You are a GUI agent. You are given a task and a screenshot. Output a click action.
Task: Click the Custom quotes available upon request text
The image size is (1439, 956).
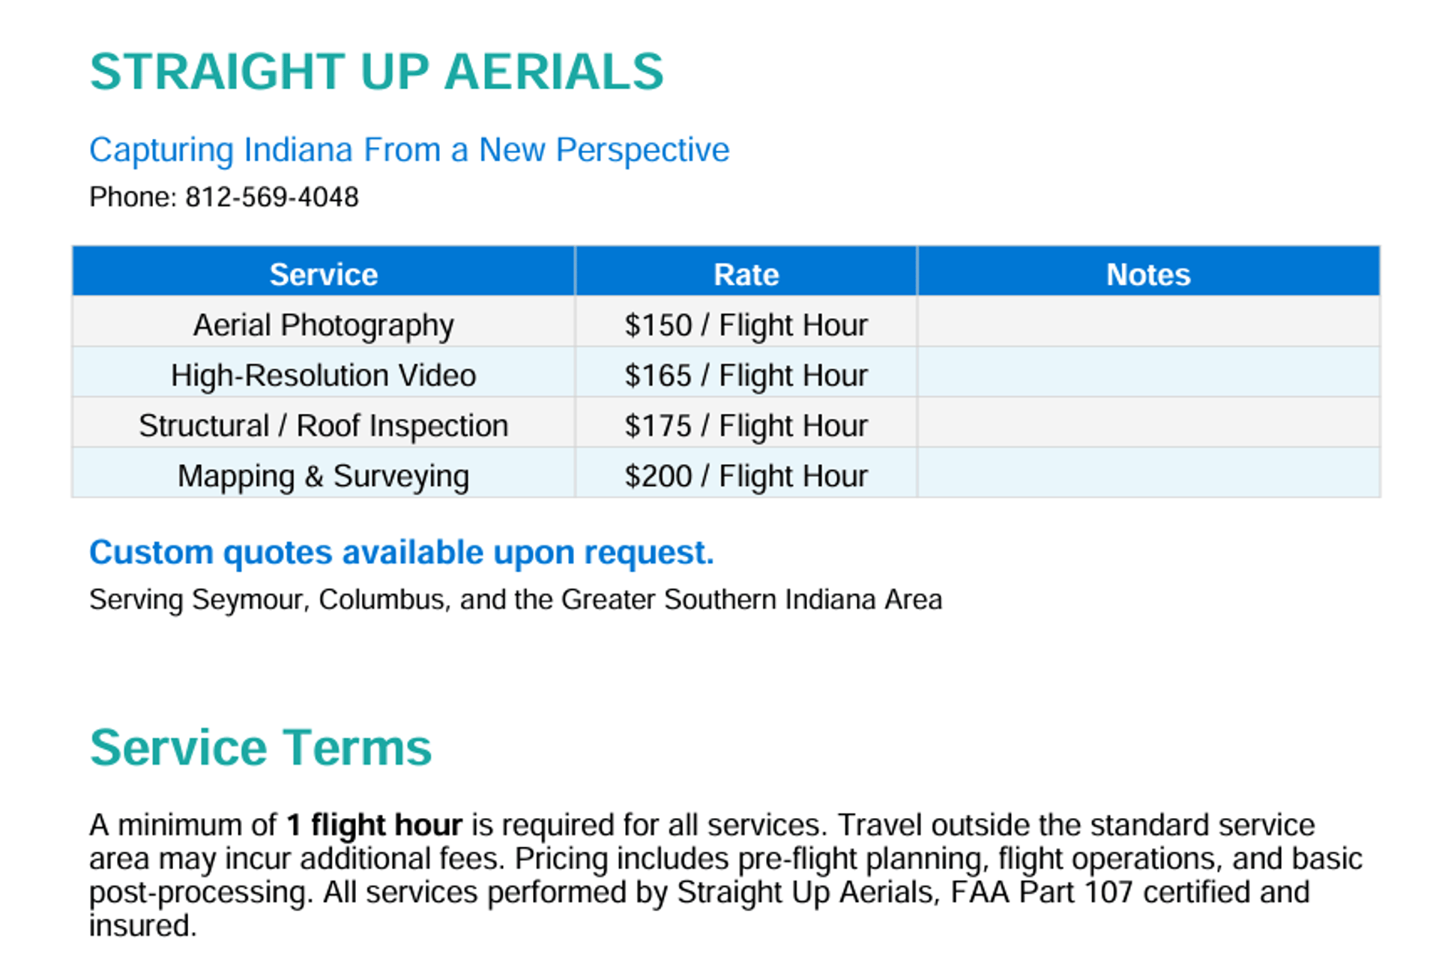[x=401, y=553]
